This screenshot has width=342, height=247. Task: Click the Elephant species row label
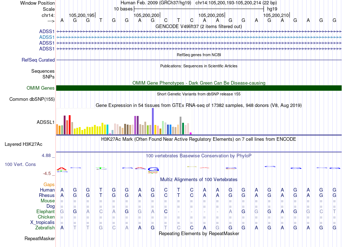pyautogui.click(x=45, y=212)
